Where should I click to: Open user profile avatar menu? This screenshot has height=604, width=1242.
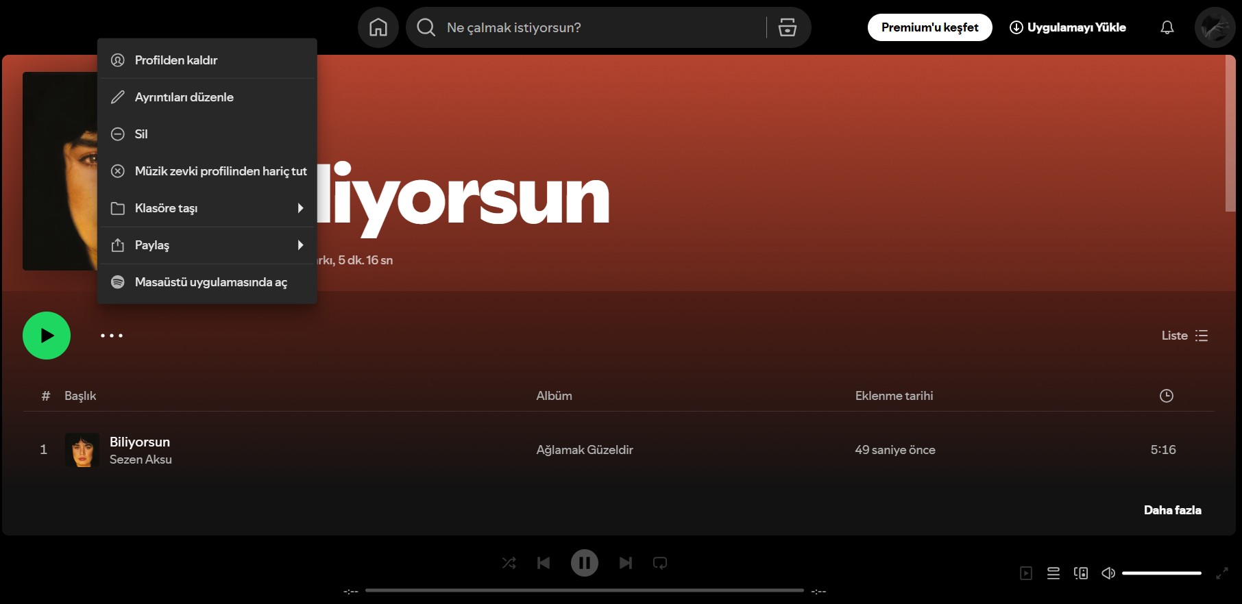click(1215, 27)
